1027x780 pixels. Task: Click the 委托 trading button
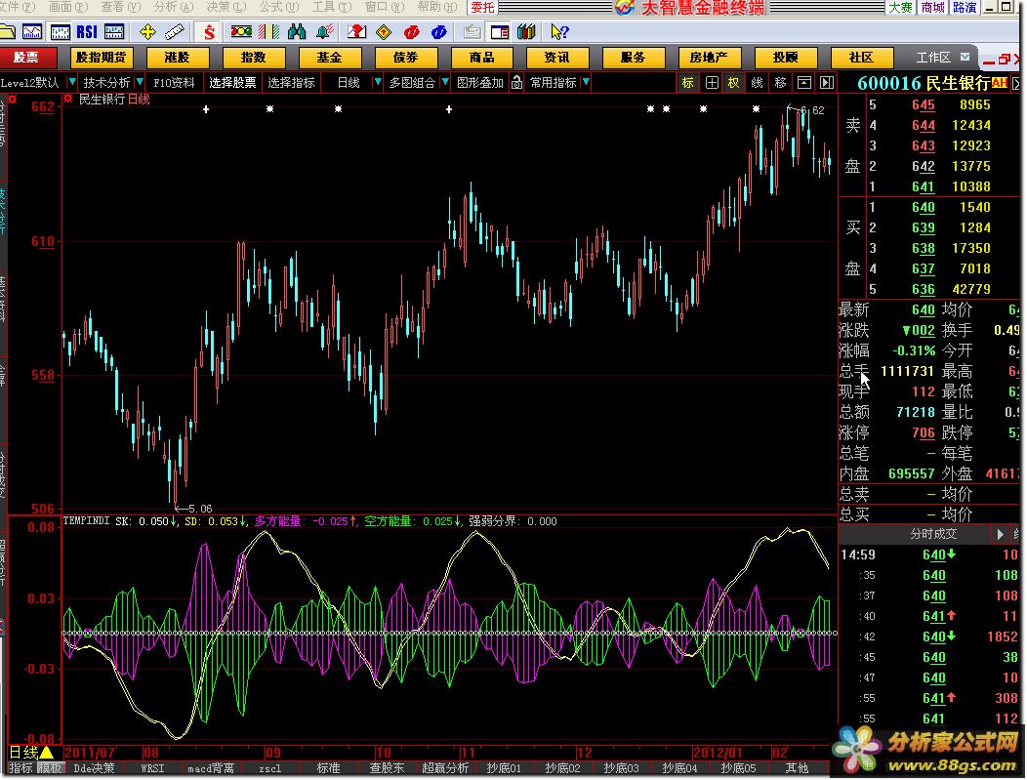[x=482, y=7]
